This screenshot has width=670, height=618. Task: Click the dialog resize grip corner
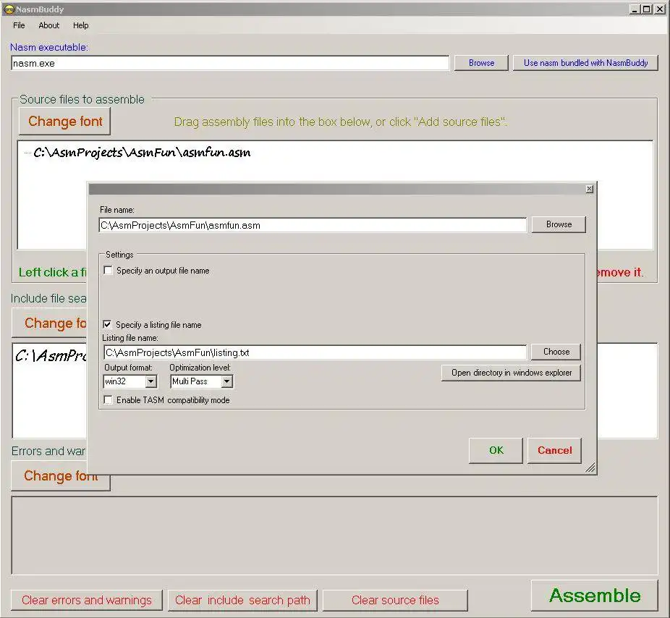590,468
